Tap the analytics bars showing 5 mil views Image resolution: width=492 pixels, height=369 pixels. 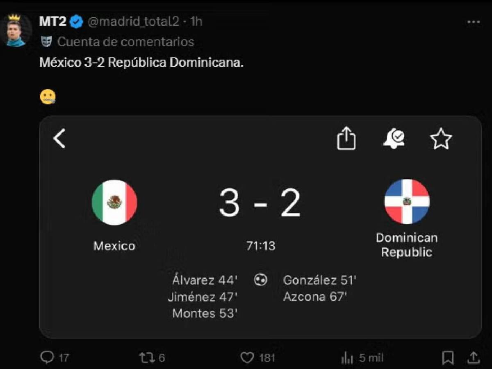coord(348,358)
